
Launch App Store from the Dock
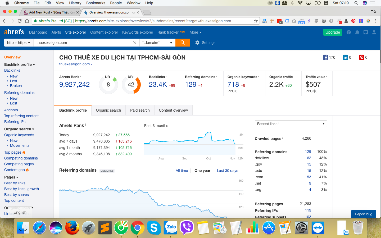pos(269,228)
